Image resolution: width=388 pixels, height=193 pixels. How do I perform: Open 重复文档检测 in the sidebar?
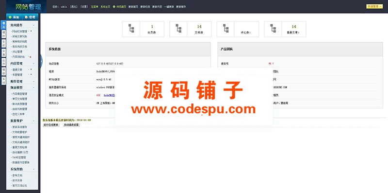point(19,147)
